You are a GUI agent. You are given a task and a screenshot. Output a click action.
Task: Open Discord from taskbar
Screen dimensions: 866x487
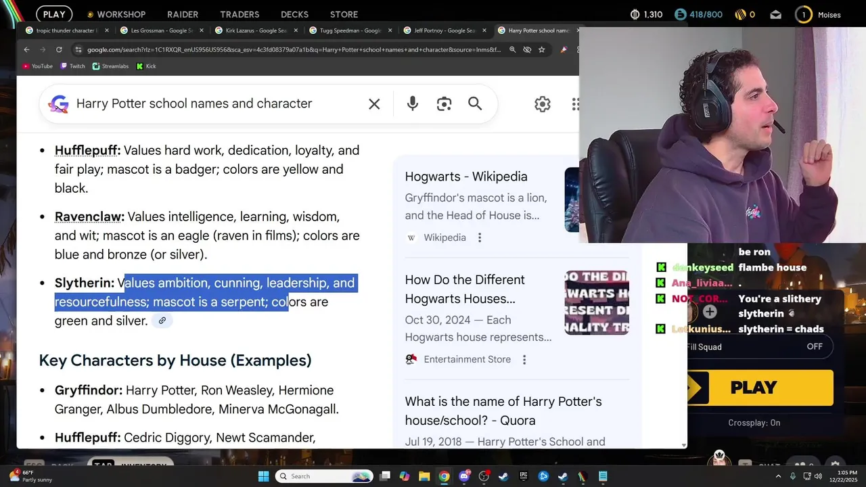click(x=464, y=476)
